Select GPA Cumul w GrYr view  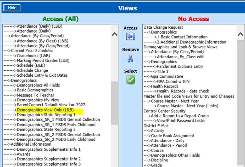[176, 81]
